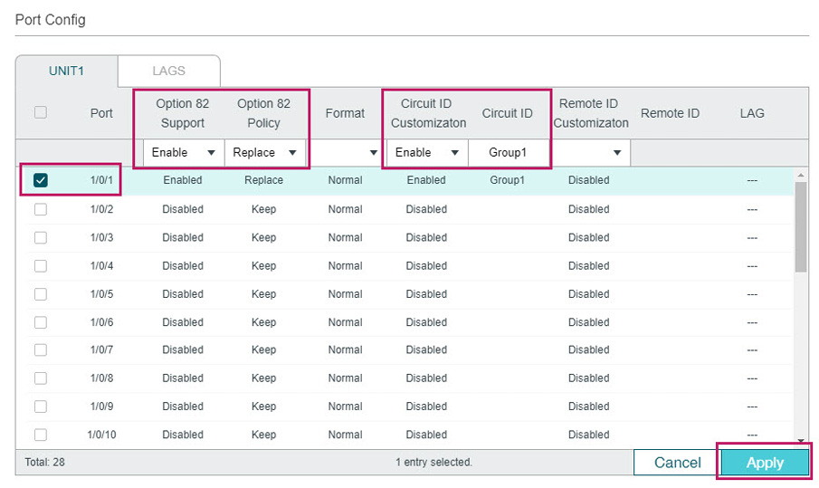Tick the checkbox for port 1/0/5

click(x=41, y=294)
